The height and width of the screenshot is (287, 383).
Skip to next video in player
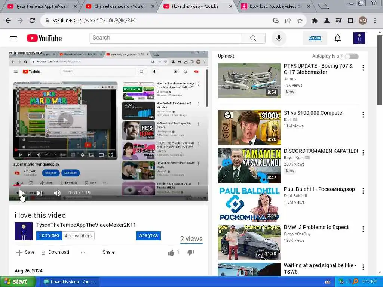pos(40,193)
